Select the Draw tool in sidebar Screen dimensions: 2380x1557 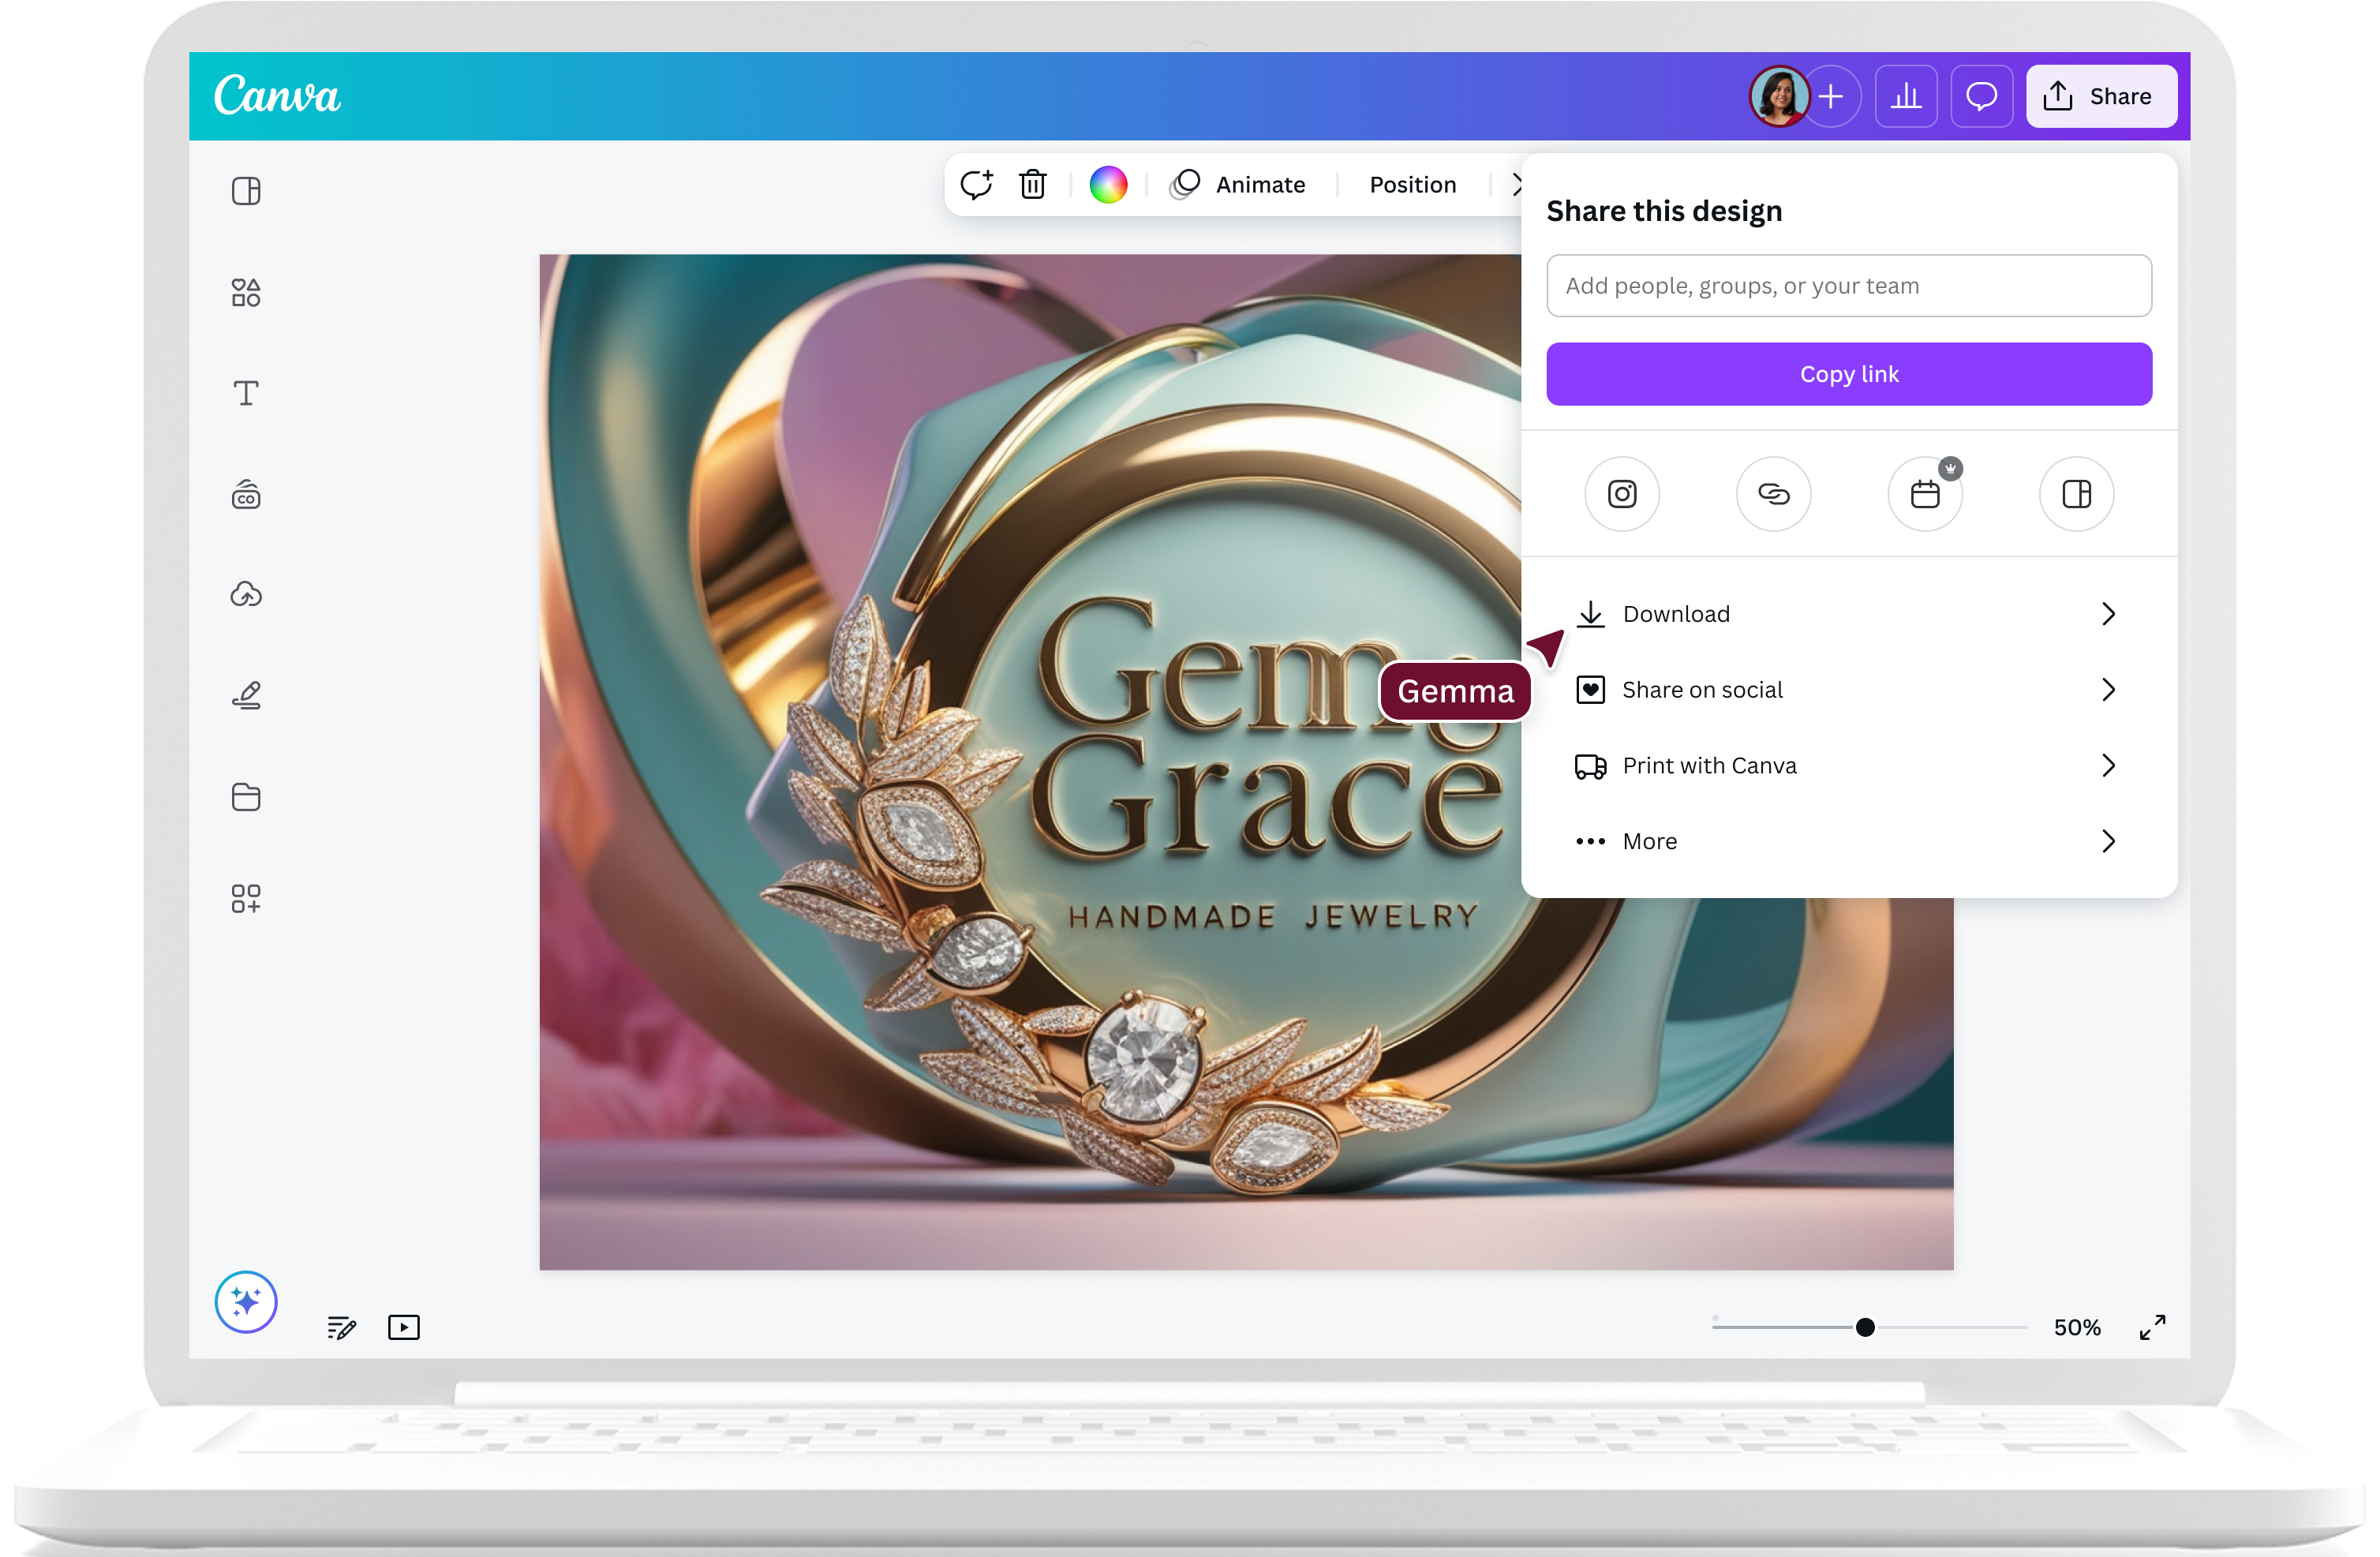[246, 695]
